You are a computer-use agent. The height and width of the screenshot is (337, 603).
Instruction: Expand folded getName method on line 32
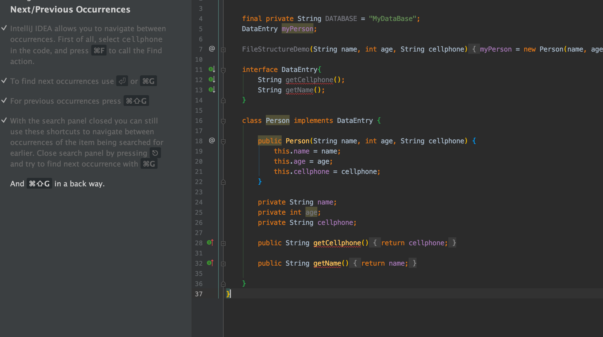(x=223, y=264)
